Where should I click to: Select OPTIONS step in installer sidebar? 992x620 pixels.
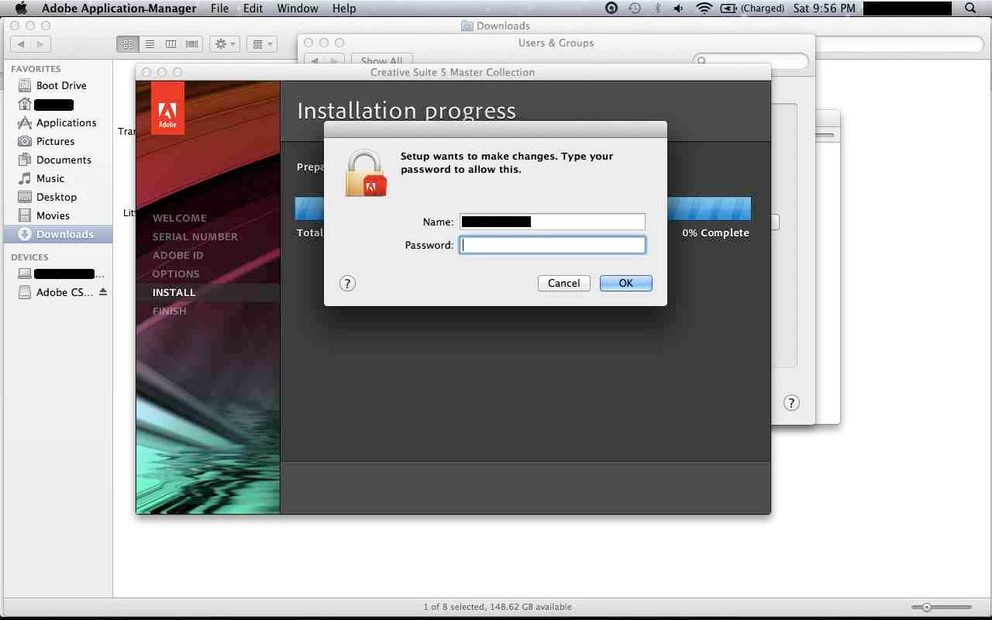(x=176, y=274)
